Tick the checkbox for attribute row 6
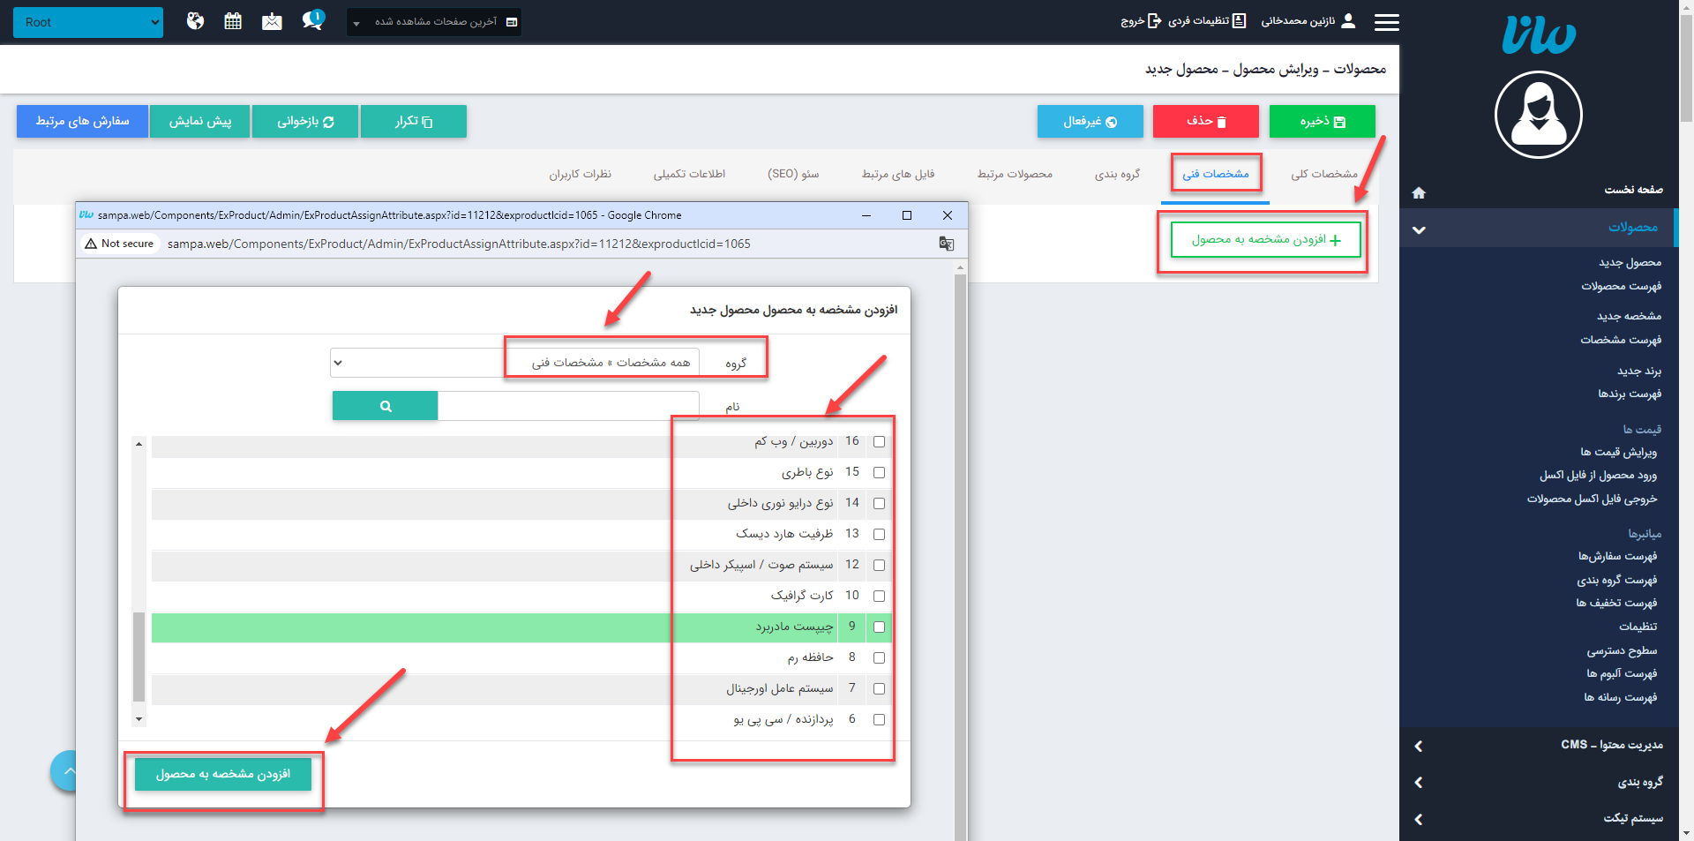Screen dimensions: 1694x841 pos(879,719)
